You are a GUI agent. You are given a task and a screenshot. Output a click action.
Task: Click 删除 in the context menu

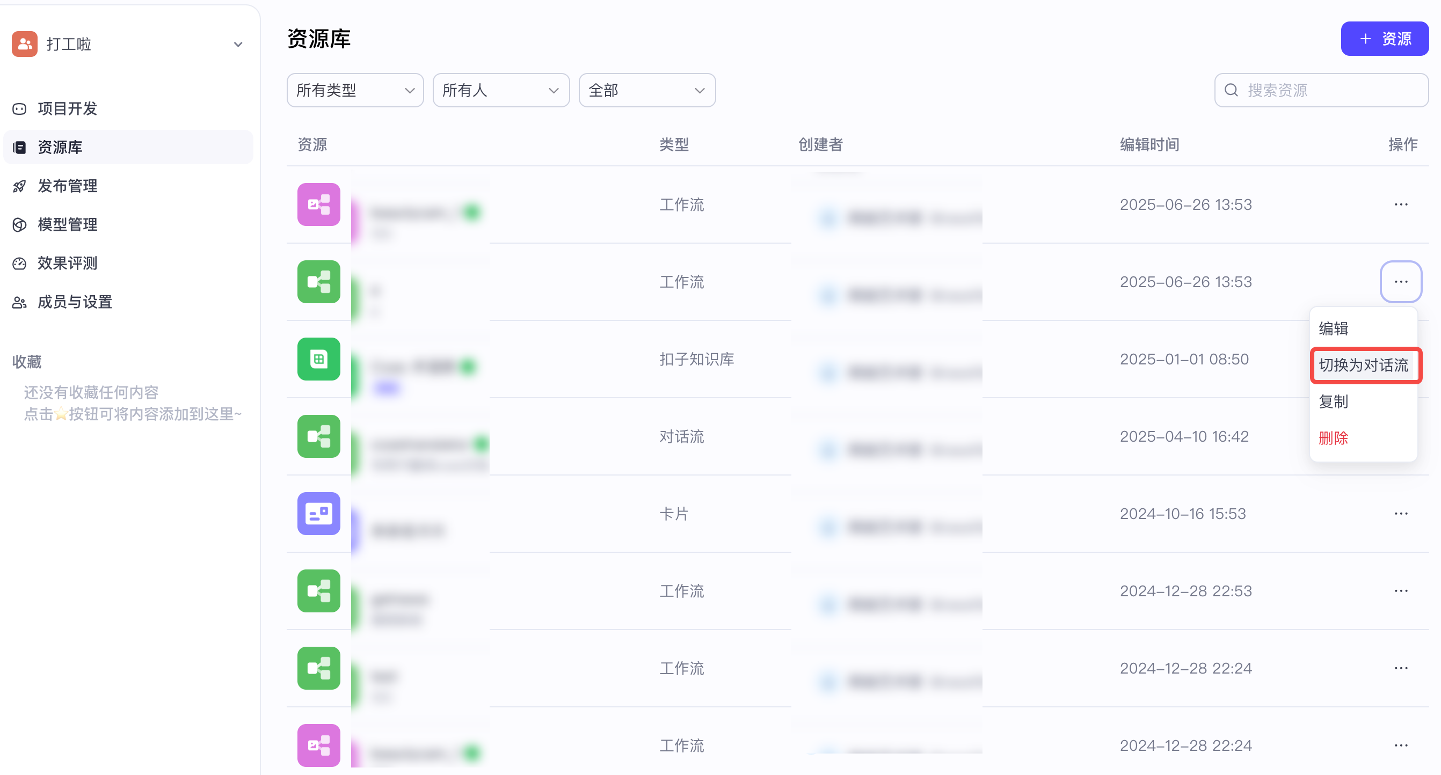(x=1334, y=438)
